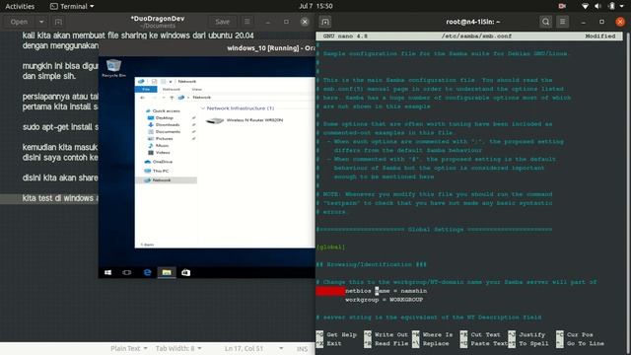Click the Open button in text editor
Screen dimensions: 631x355
coord(19,22)
